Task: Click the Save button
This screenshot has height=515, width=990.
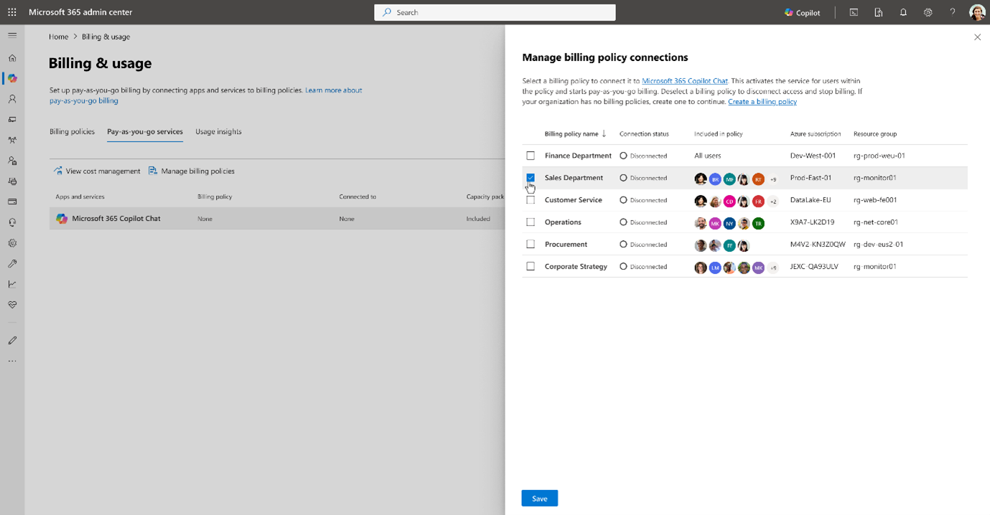Action: tap(539, 499)
